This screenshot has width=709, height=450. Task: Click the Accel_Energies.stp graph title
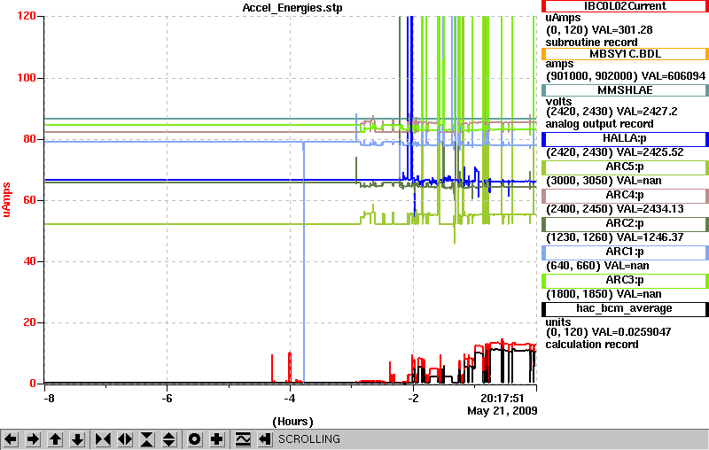(x=292, y=8)
